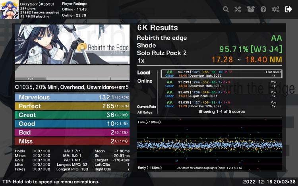Open the help question mark icon
The width and height of the screenshot is (298, 186).
coord(263,9)
